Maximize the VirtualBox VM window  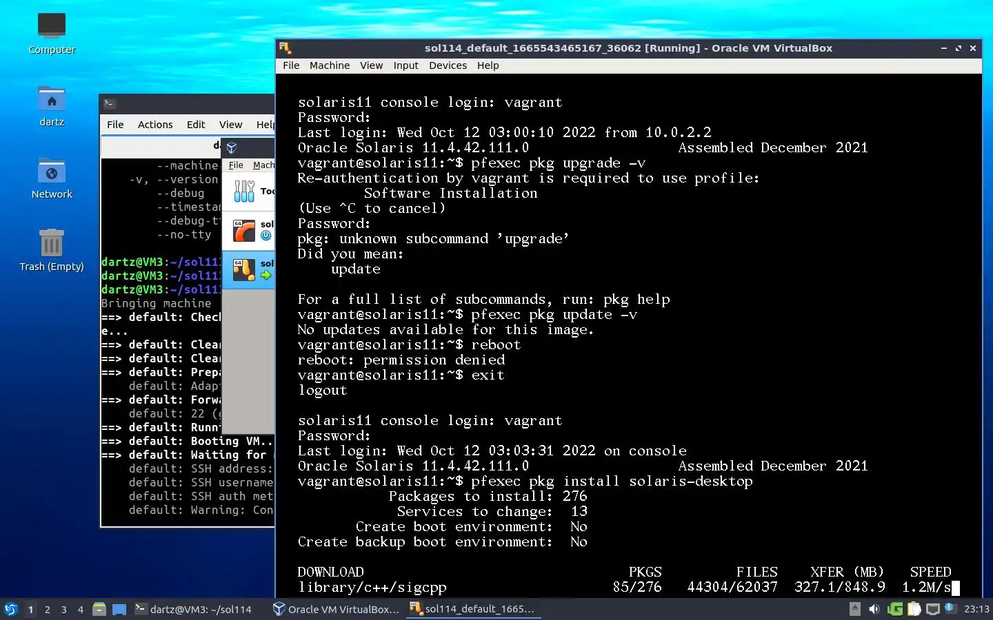pos(959,48)
